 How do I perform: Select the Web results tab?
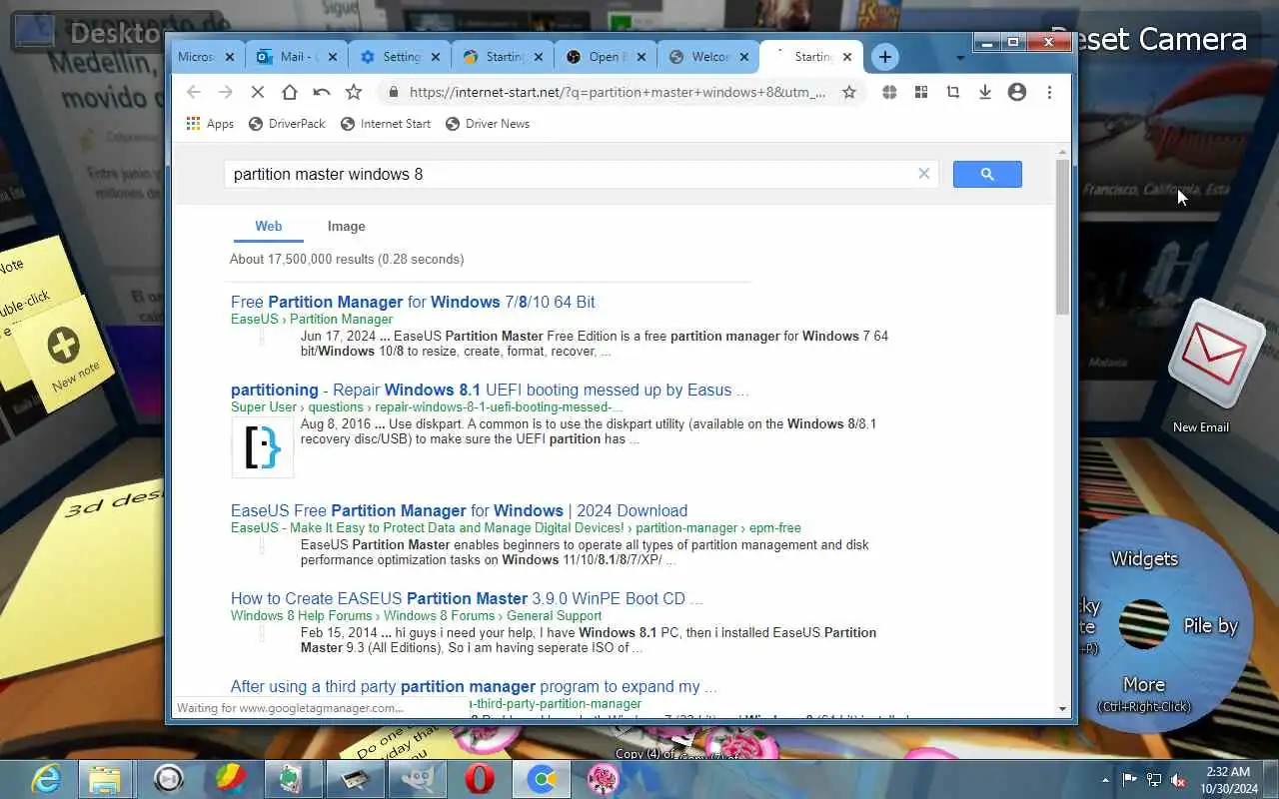[269, 227]
